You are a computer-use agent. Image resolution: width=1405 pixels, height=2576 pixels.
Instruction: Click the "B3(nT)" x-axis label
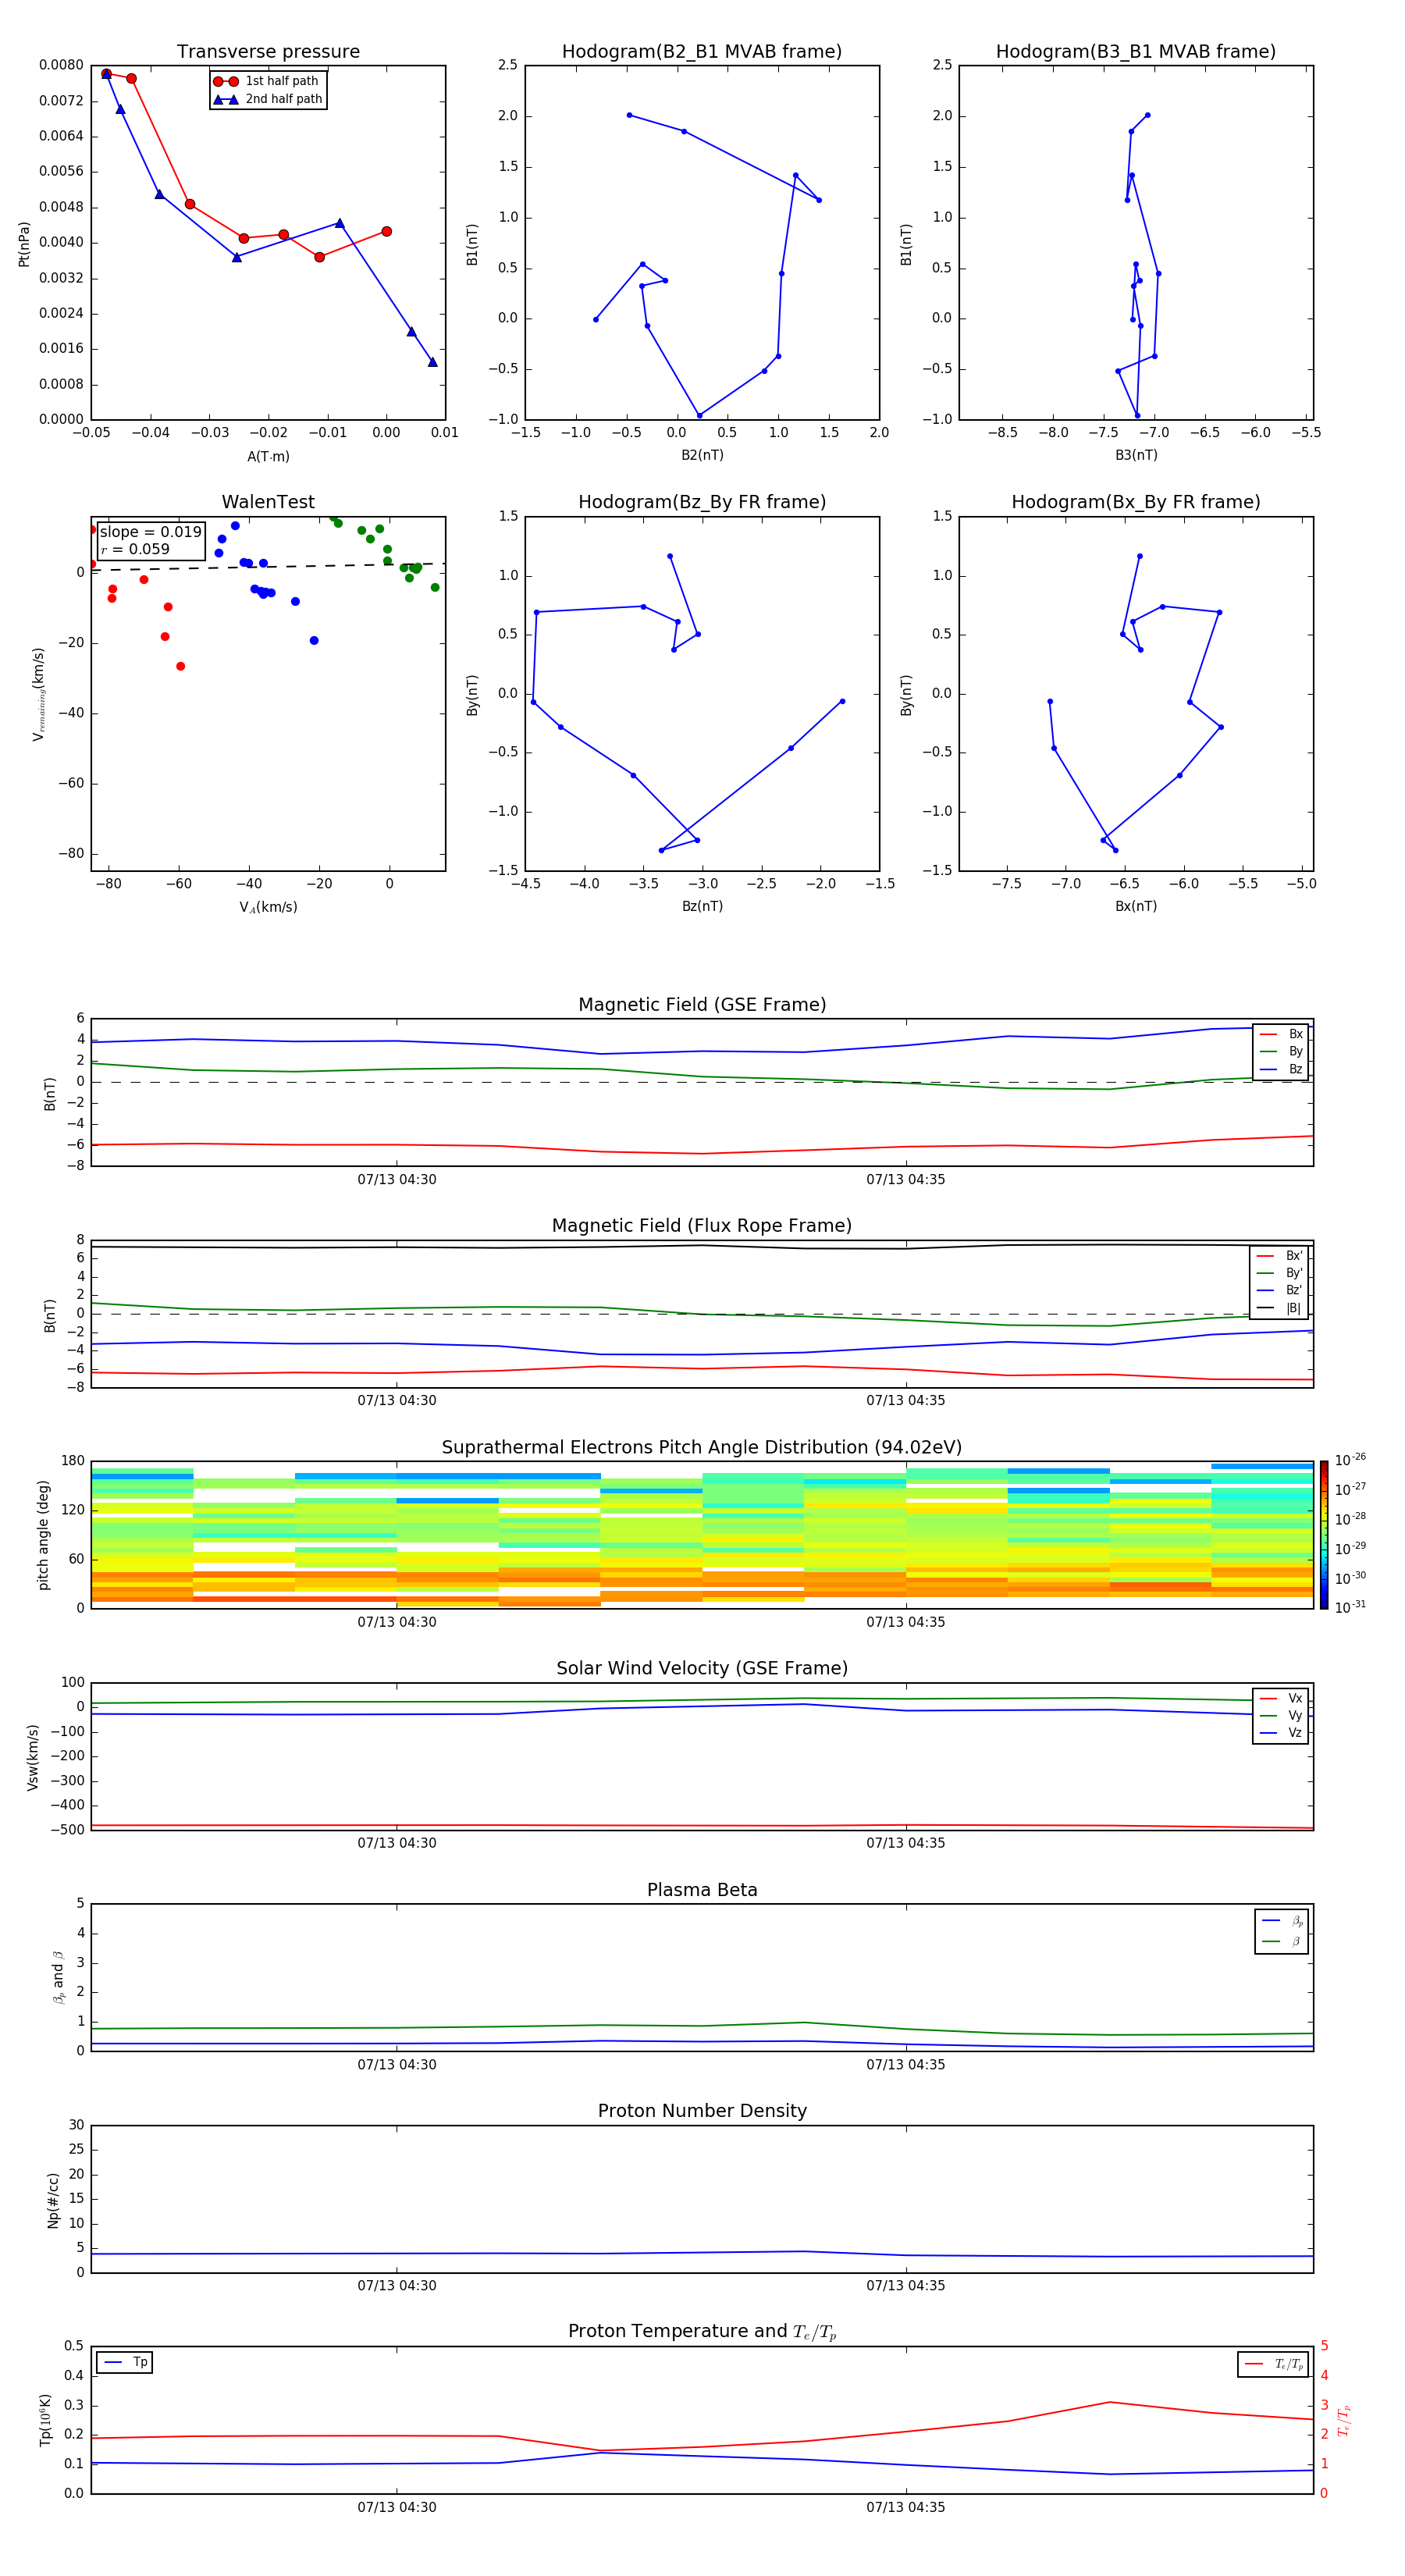click(1136, 455)
